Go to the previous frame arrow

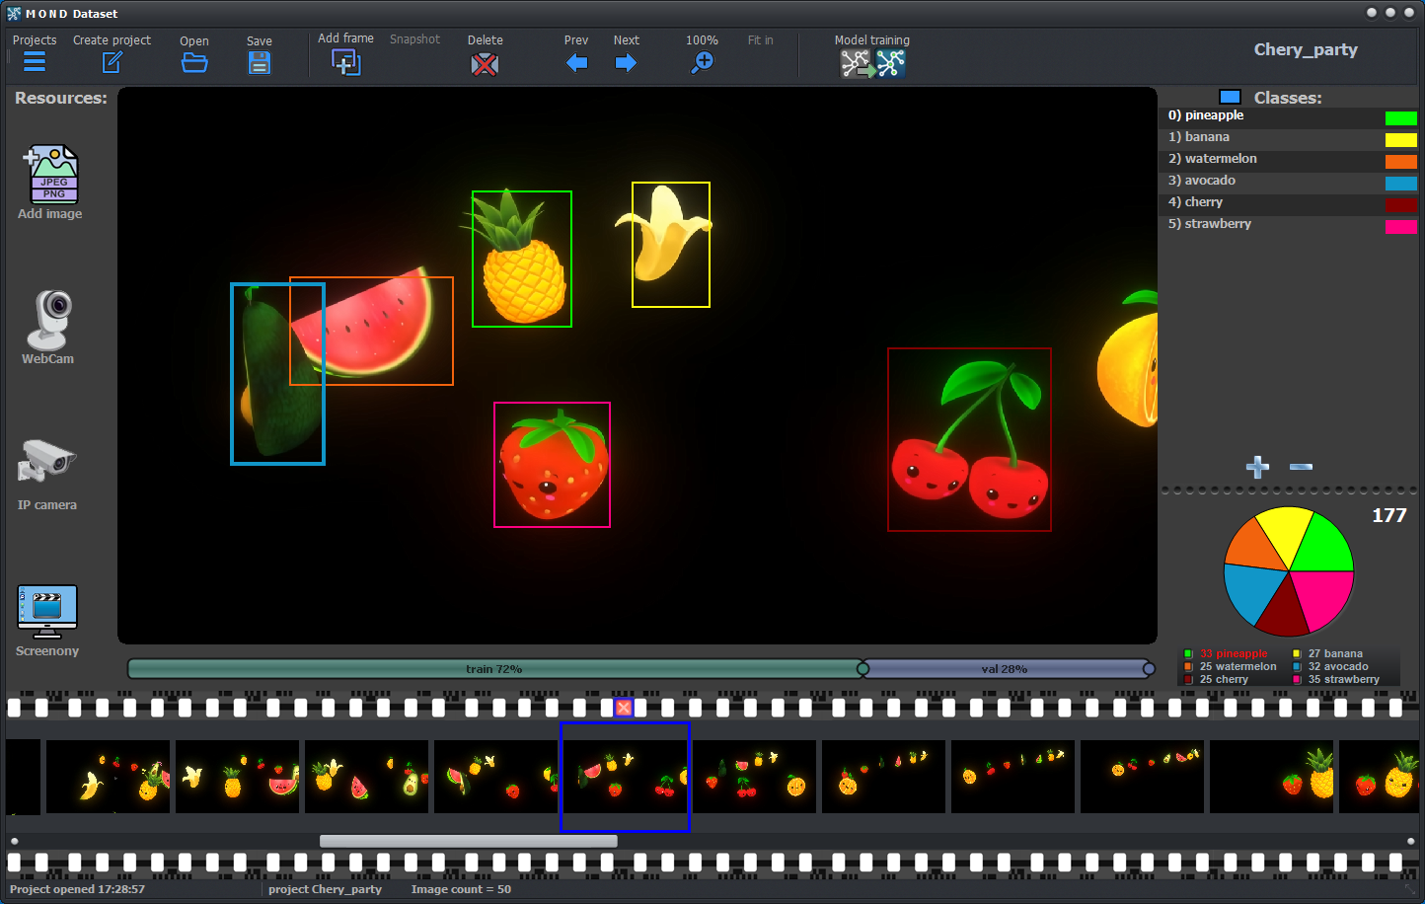pos(577,63)
